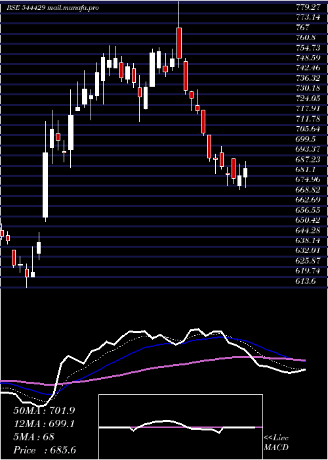Click the 625.87 price level
328x460 pixels.
pyautogui.click(x=308, y=260)
